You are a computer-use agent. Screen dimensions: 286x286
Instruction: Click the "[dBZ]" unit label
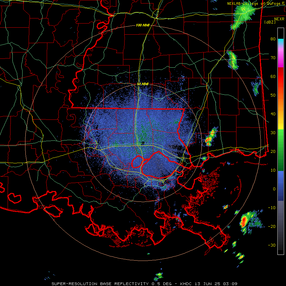tap(270, 22)
